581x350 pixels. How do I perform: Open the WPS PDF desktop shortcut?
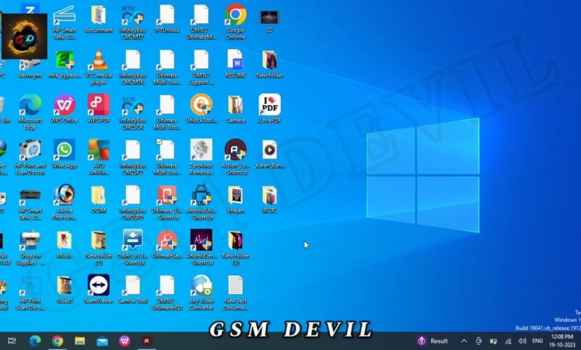[98, 105]
